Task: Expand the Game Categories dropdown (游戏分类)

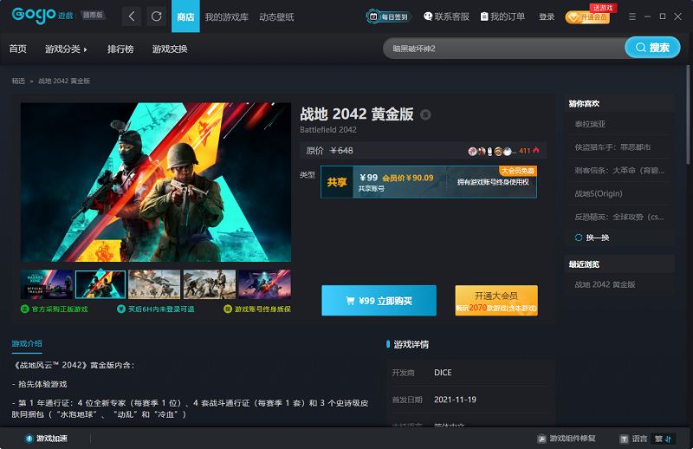Action: (x=66, y=49)
